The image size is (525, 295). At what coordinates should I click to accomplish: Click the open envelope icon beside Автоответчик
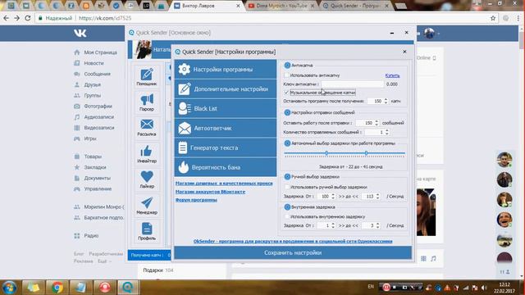point(185,128)
